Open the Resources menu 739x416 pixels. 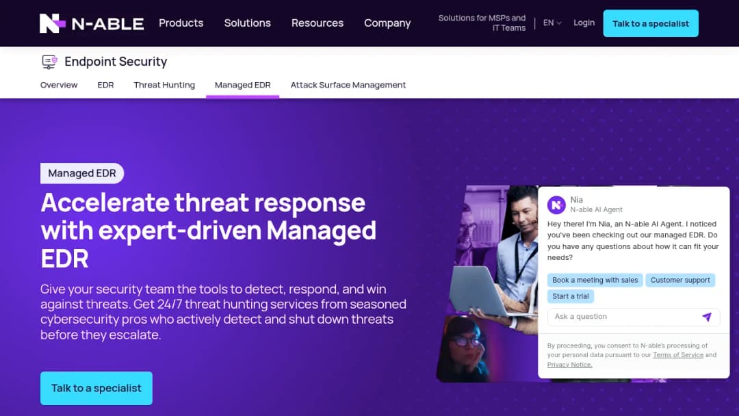point(317,23)
